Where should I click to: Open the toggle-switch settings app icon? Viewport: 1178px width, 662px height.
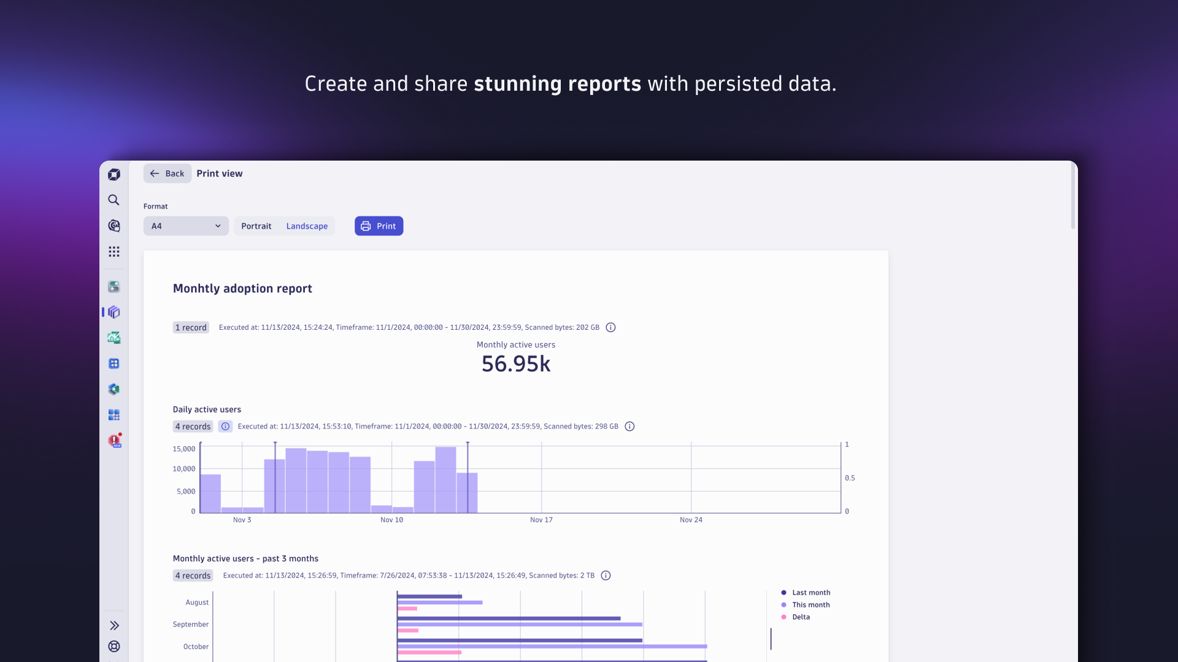[114, 287]
